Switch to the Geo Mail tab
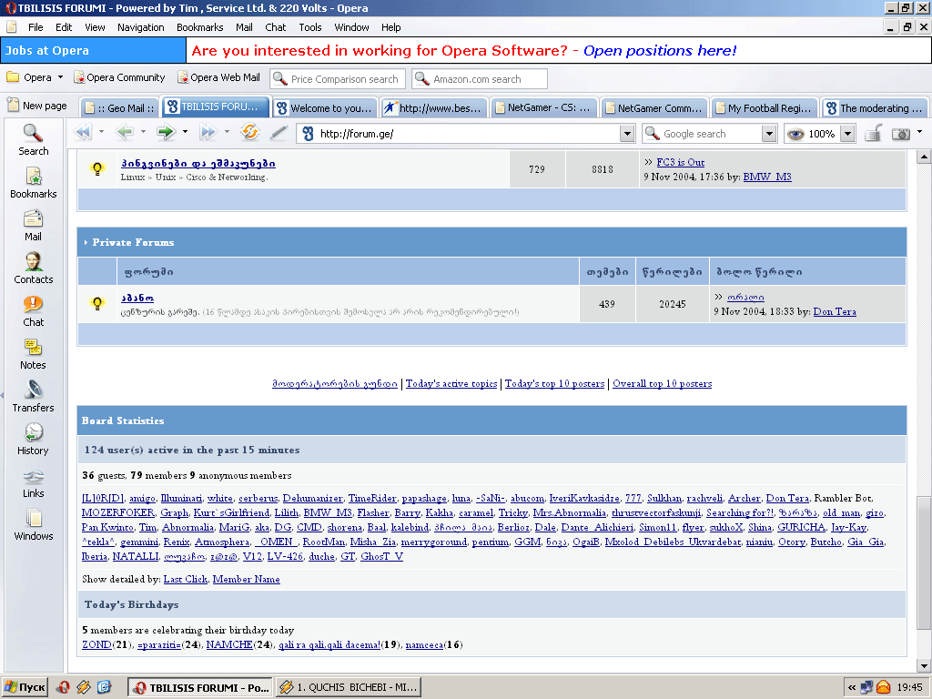The image size is (932, 699). [x=119, y=107]
